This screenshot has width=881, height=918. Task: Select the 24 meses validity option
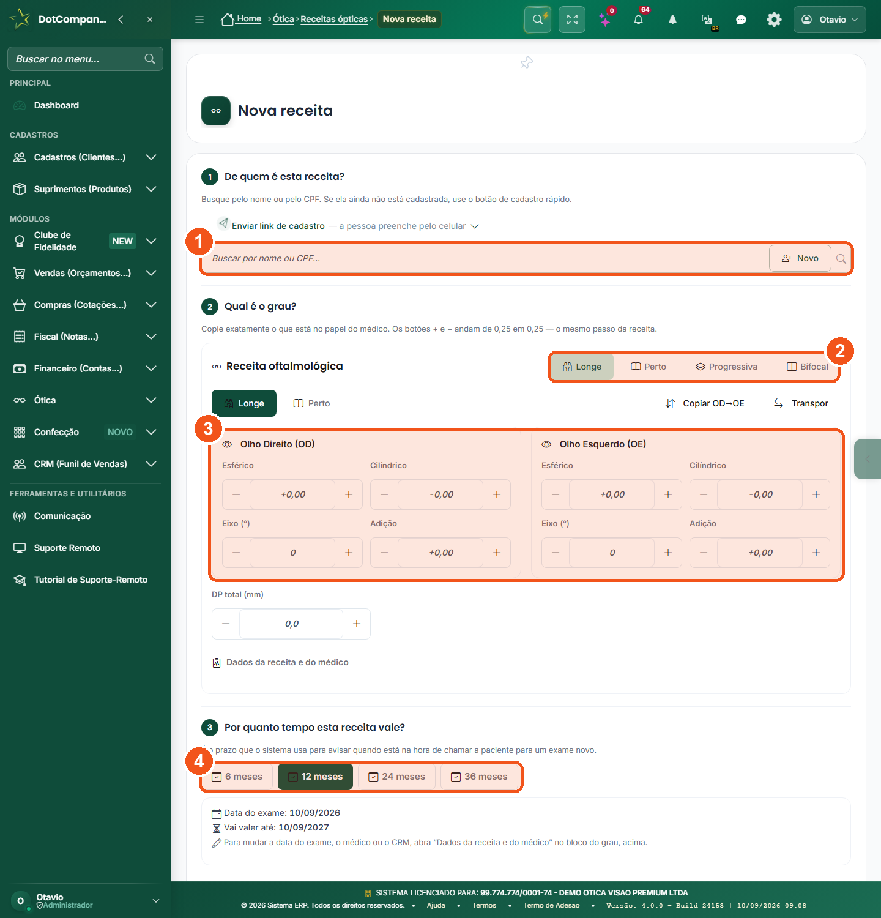[396, 777]
